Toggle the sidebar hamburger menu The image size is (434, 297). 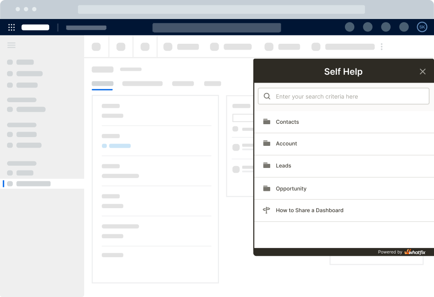[12, 46]
